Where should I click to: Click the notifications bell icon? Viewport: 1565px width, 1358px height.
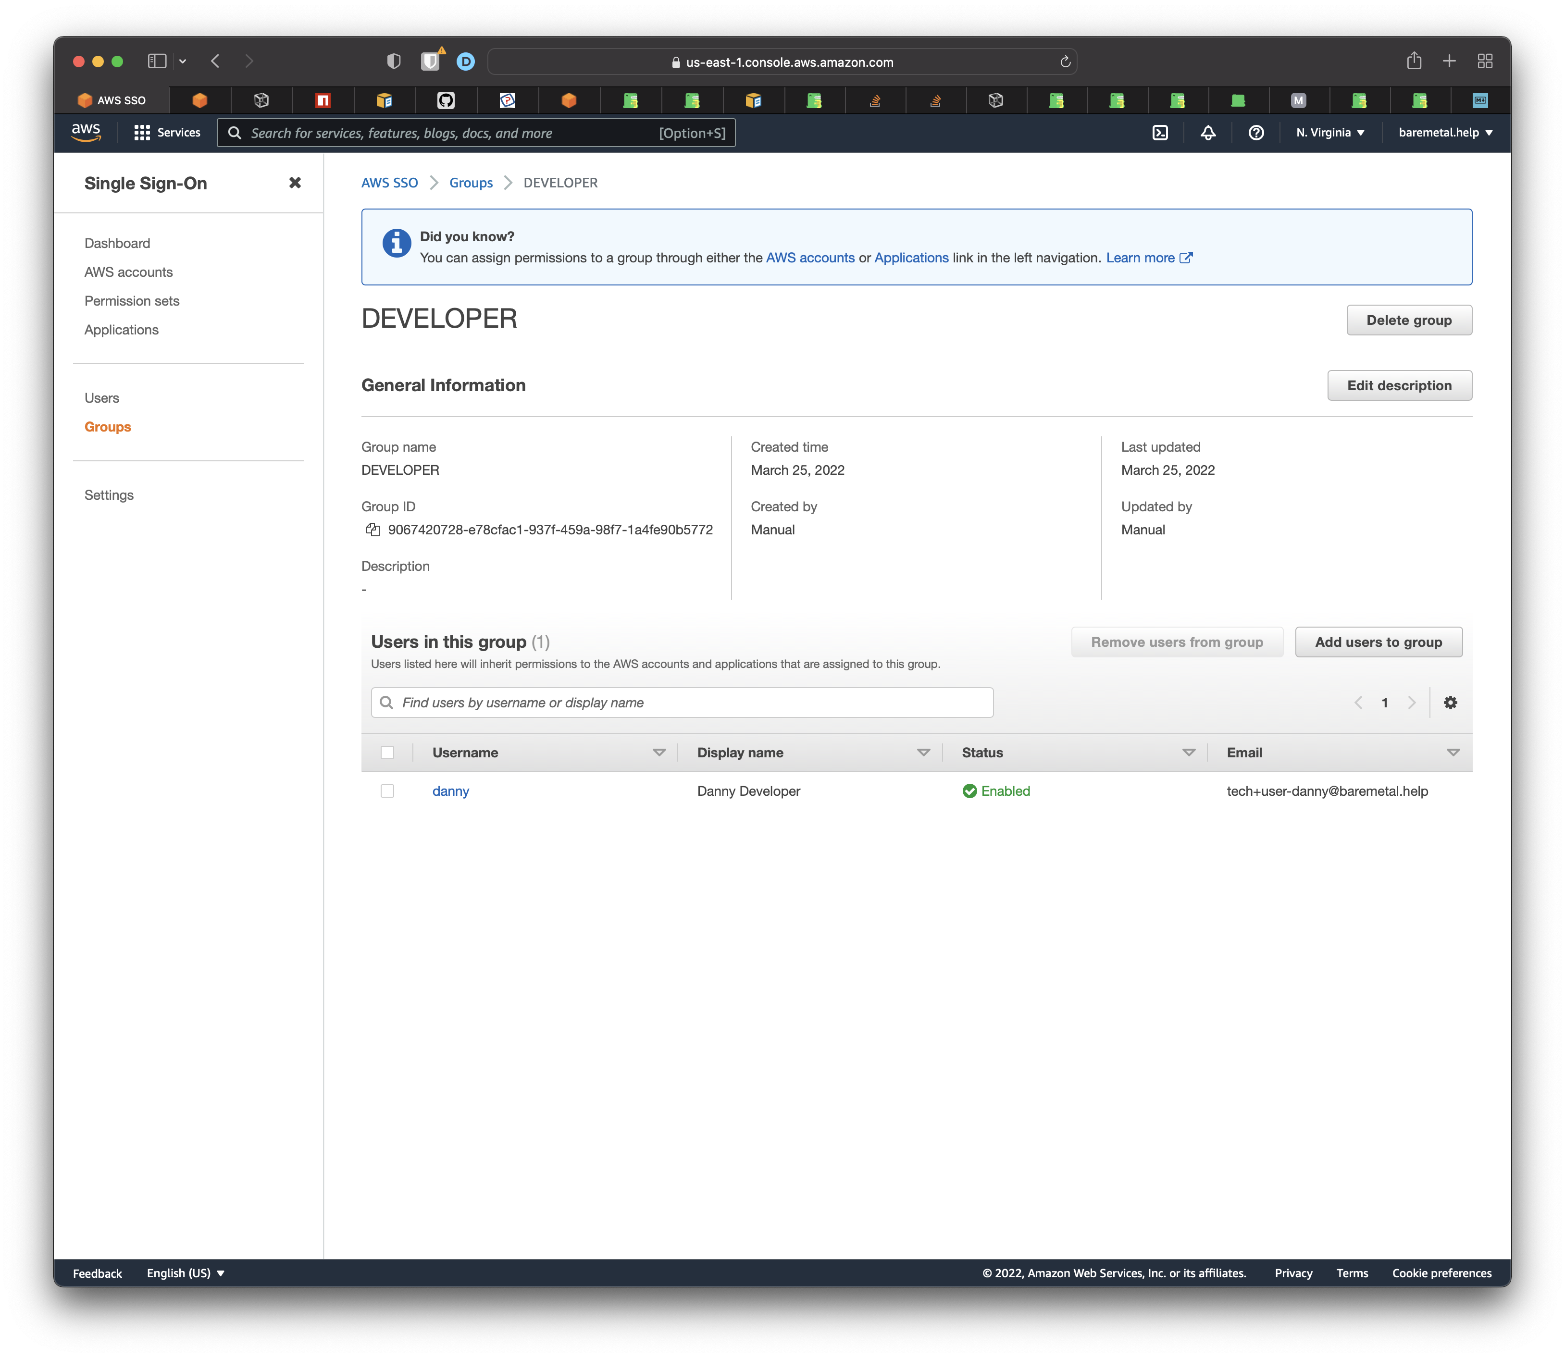click(1208, 132)
